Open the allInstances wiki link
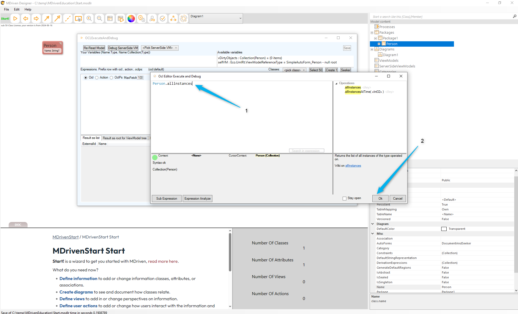This screenshot has height=314, width=518. pyautogui.click(x=353, y=166)
